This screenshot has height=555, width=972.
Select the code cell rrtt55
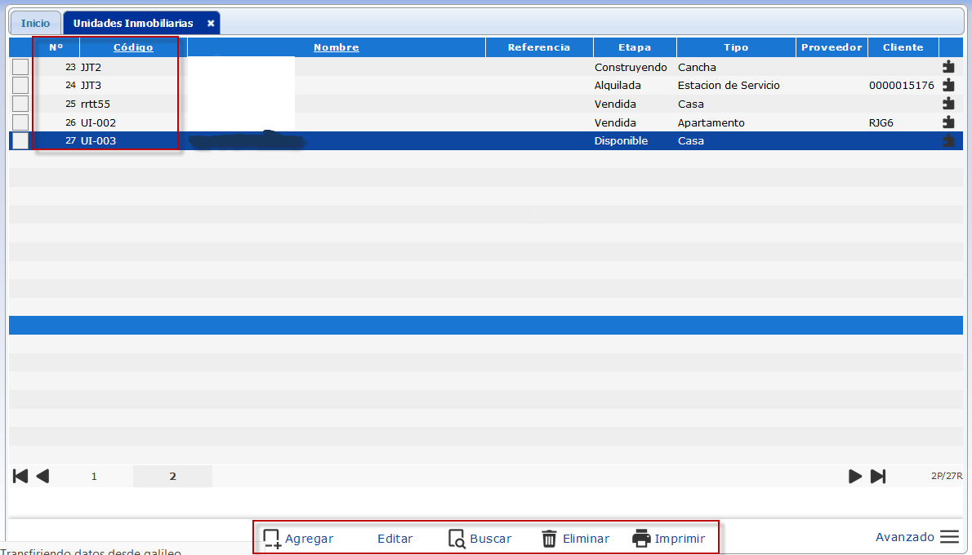[96, 104]
